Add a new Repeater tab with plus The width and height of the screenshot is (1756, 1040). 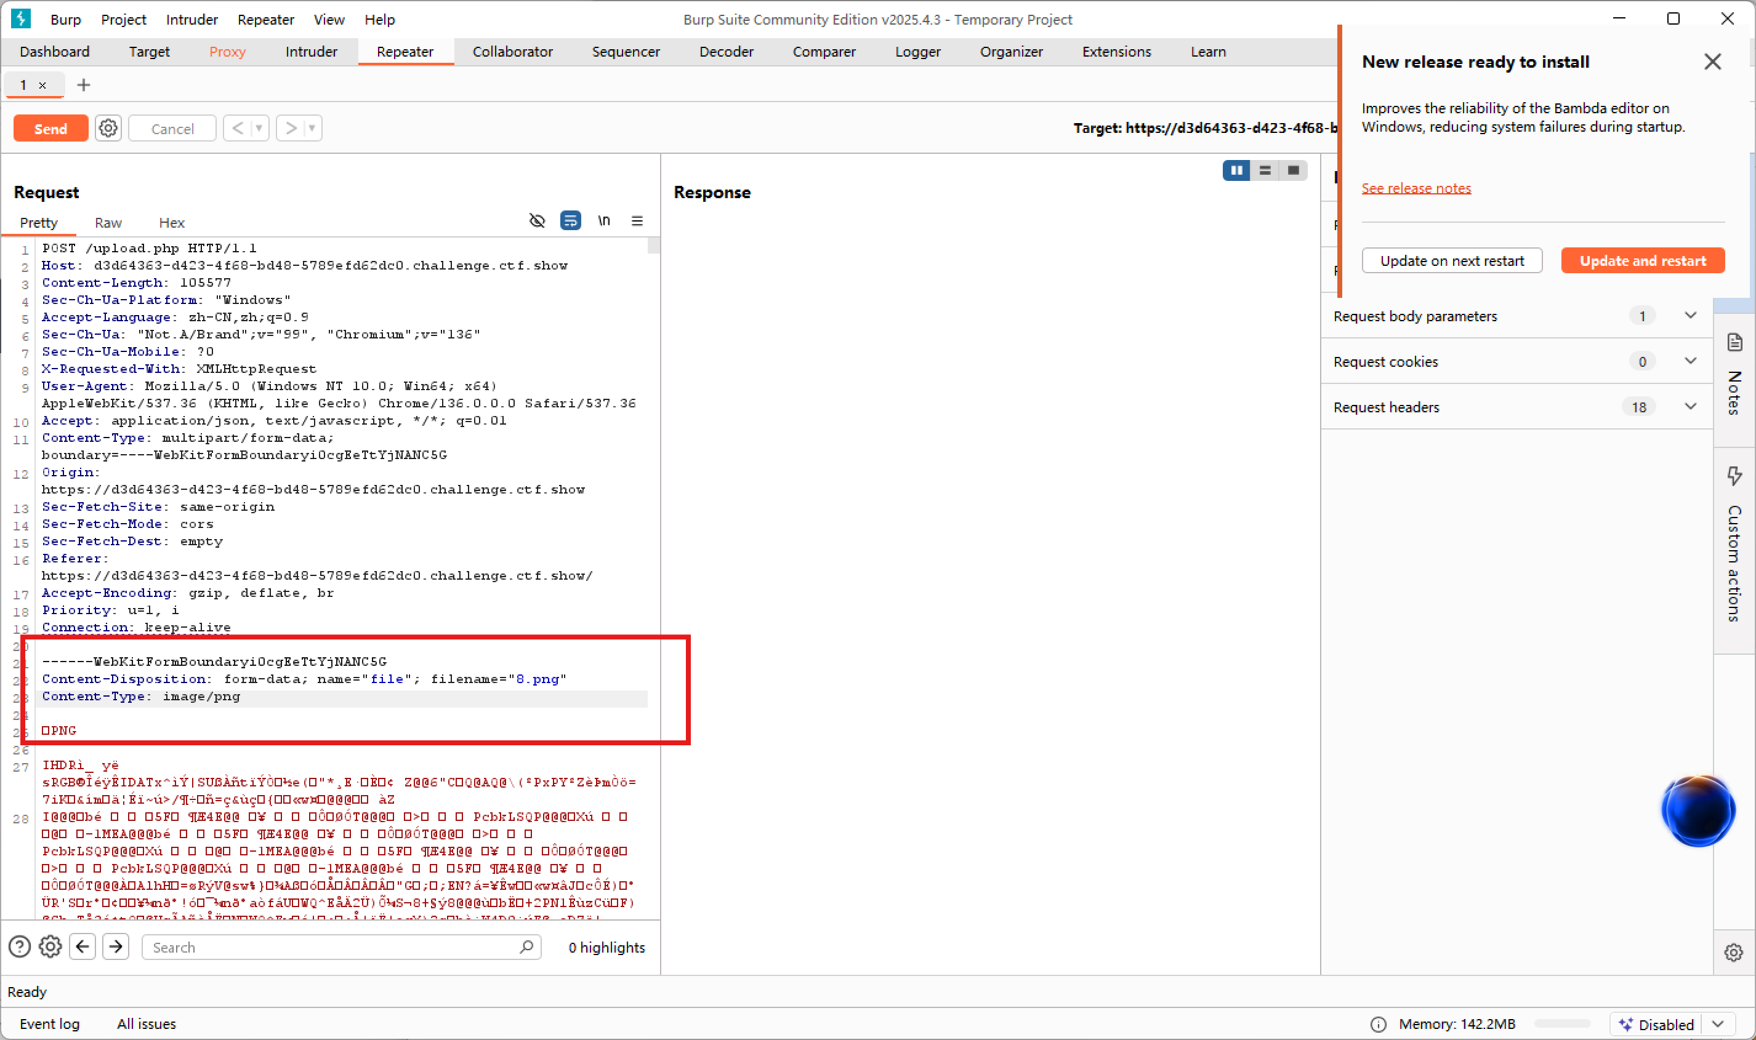point(83,85)
